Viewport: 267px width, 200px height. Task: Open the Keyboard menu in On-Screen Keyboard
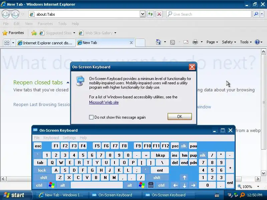pyautogui.click(x=51, y=138)
